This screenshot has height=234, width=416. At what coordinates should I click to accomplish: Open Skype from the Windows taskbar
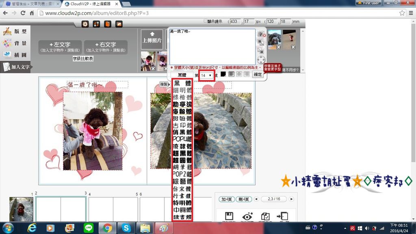tap(126, 228)
